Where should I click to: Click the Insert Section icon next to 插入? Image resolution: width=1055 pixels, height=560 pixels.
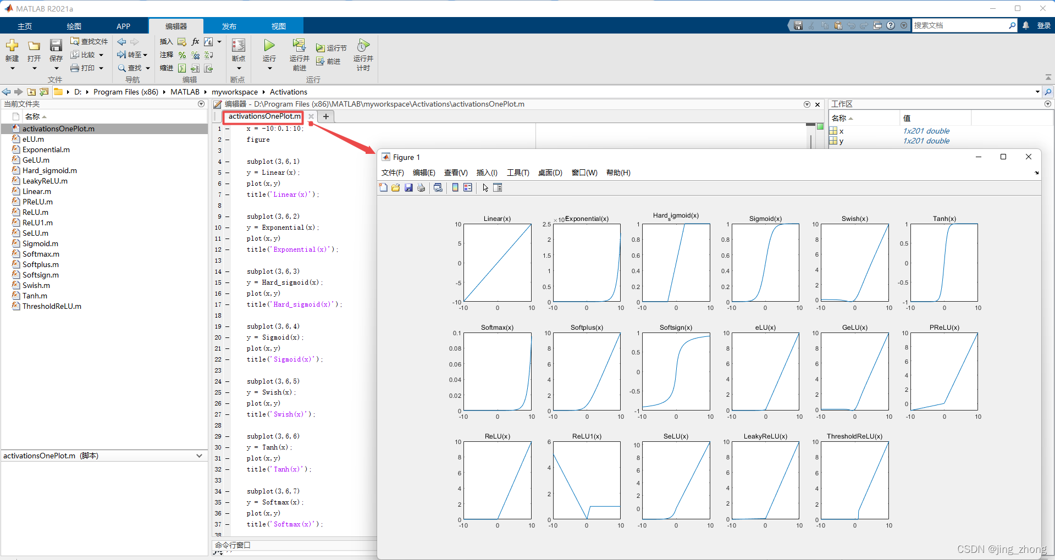[x=182, y=41]
